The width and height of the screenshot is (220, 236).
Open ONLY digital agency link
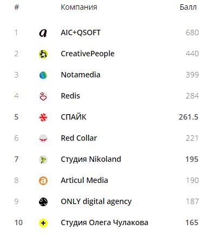pyautogui.click(x=96, y=201)
